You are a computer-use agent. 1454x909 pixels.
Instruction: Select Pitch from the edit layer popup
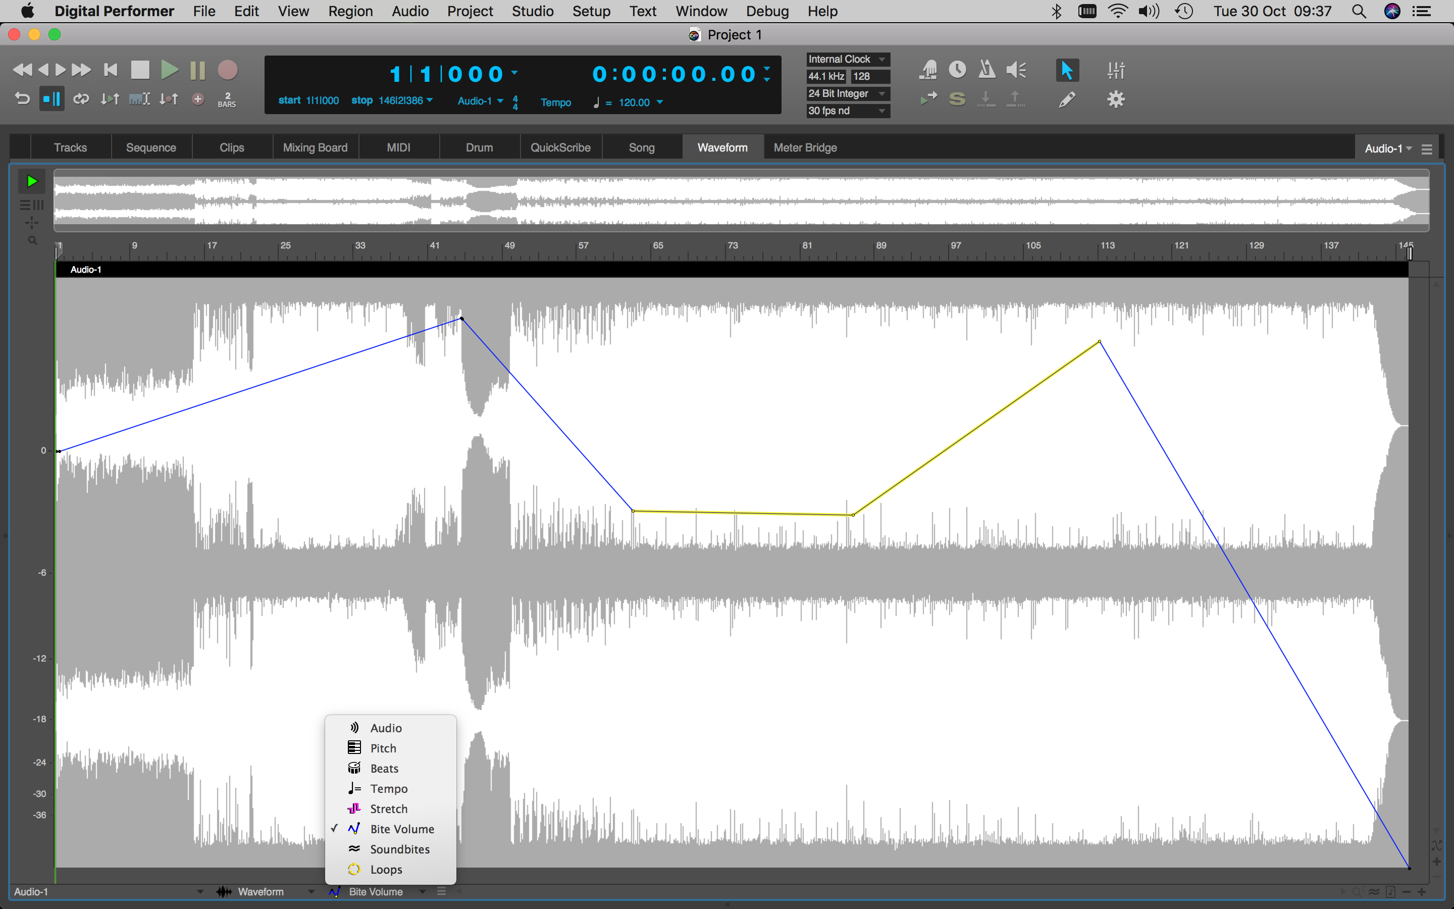coord(391,748)
